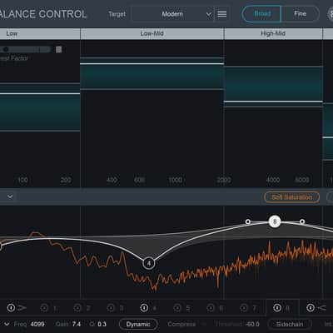
Task: Switch to Fine view
Action: [300, 13]
